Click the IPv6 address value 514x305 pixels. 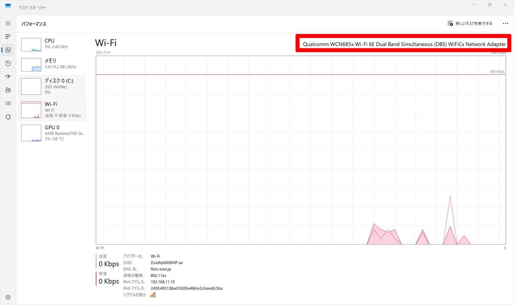click(186, 288)
